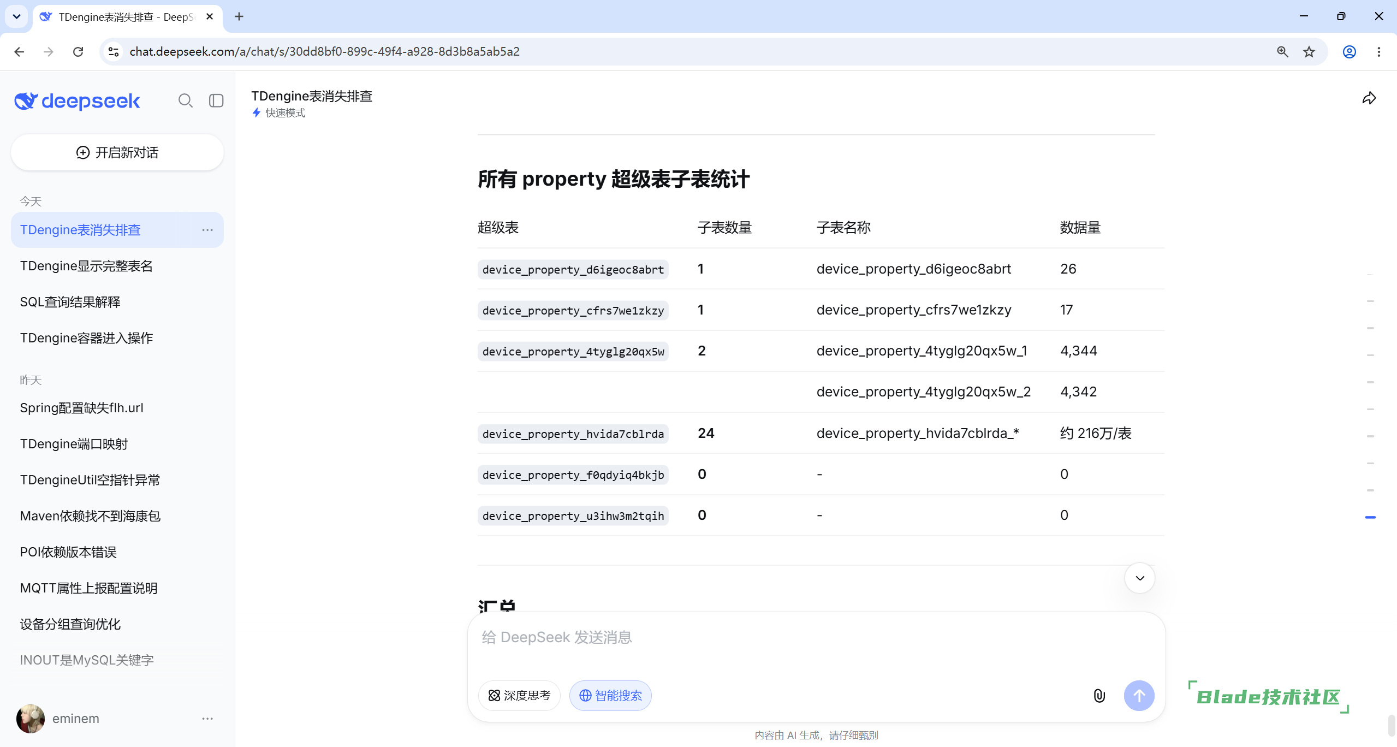Click the data value 约 216万/表

pos(1095,433)
